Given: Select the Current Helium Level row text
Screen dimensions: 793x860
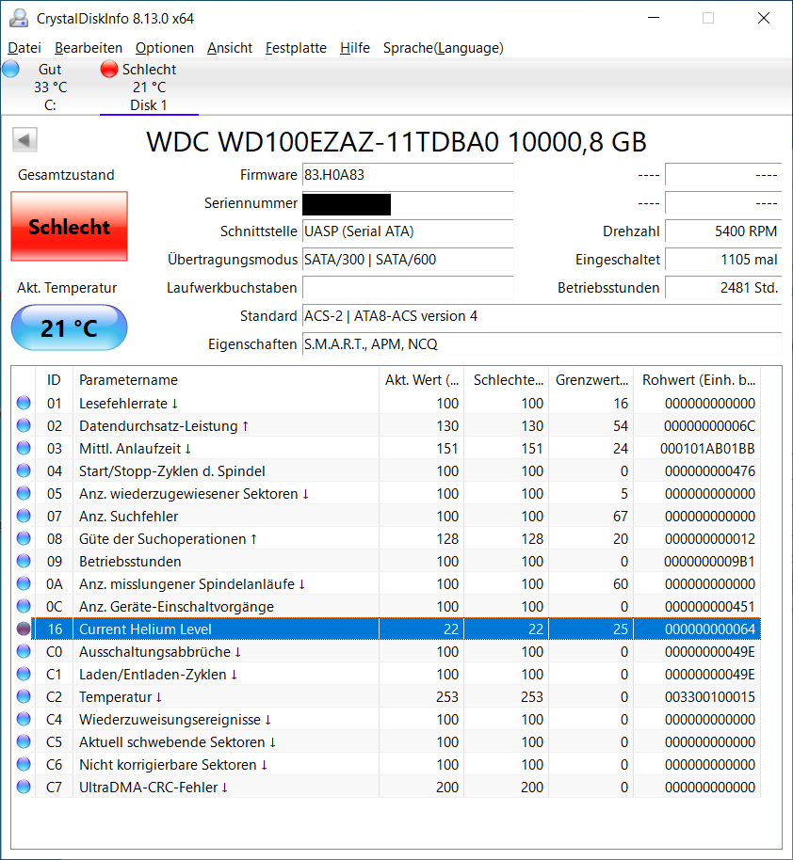Looking at the screenshot, I should pos(145,629).
